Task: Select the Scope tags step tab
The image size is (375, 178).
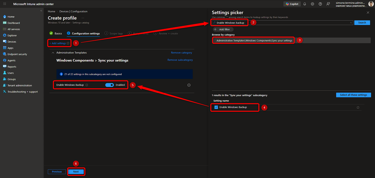Action: pos(114,33)
